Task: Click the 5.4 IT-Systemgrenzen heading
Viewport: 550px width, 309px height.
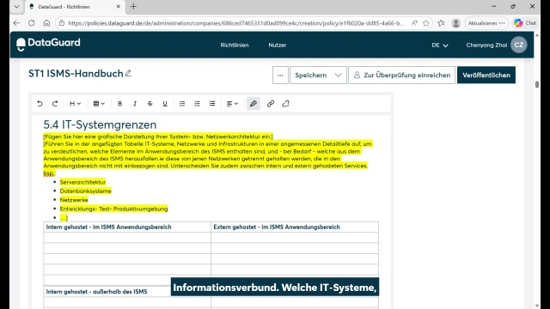Action: (x=100, y=124)
